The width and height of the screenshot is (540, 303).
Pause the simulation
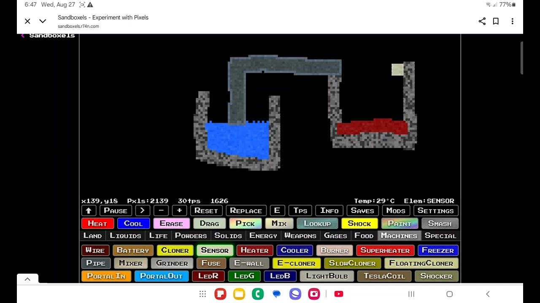pos(115,211)
